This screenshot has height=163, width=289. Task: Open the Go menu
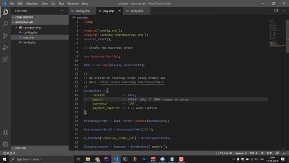pyautogui.click(x=53, y=4)
